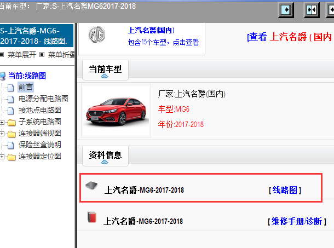
Task: Click the right-arrow panel button in top toolbar
Action: [x=286, y=10]
